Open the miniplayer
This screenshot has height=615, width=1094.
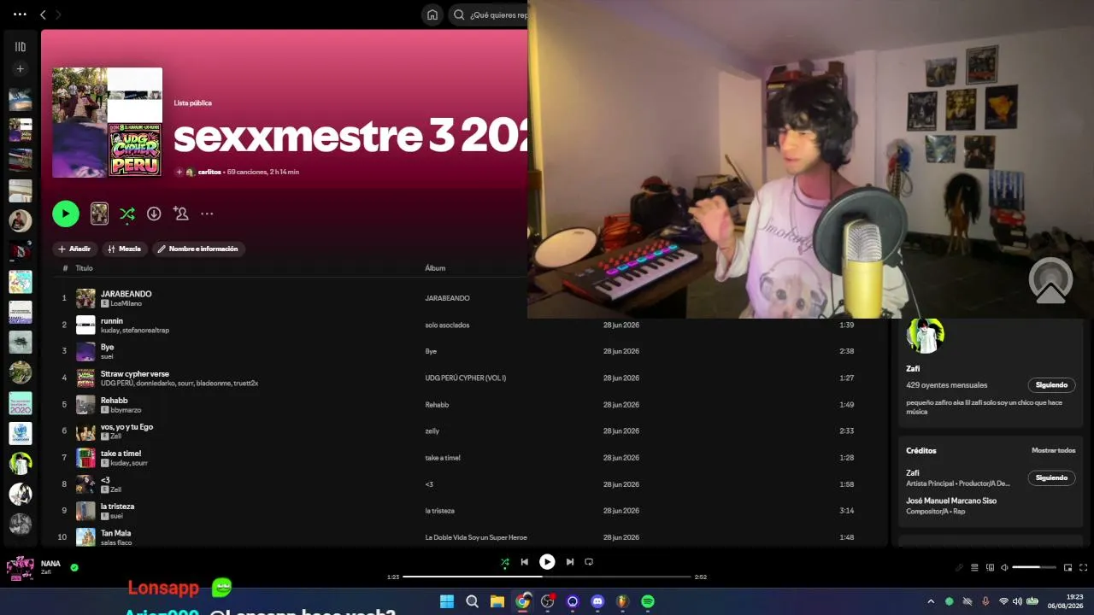point(1068,567)
